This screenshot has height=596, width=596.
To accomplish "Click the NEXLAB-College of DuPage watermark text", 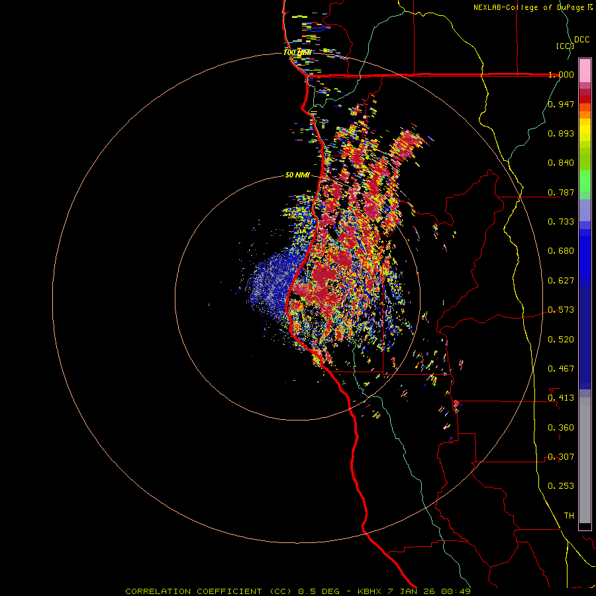I will [x=532, y=7].
